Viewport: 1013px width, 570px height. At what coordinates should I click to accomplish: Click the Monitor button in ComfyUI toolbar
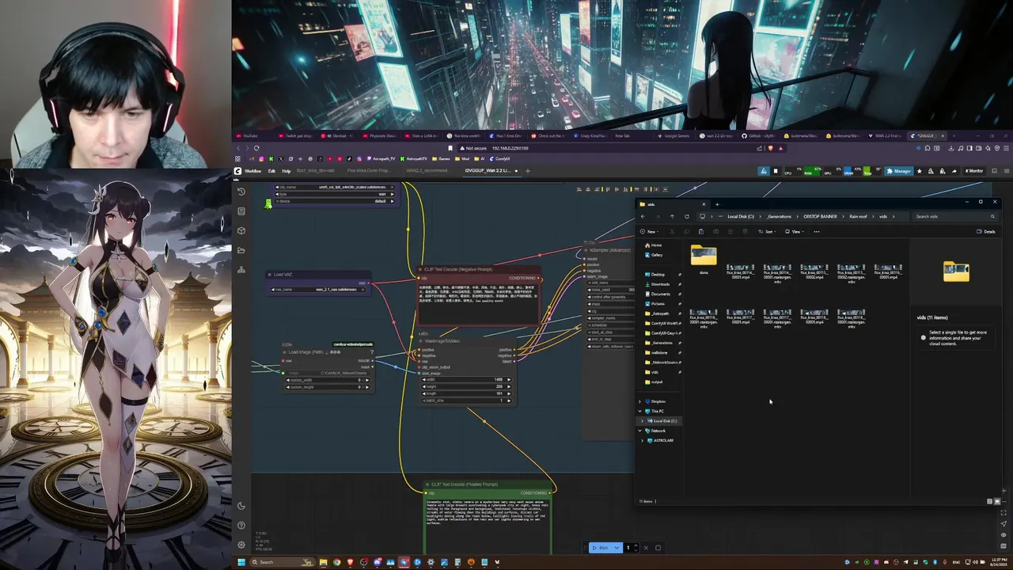(x=973, y=171)
